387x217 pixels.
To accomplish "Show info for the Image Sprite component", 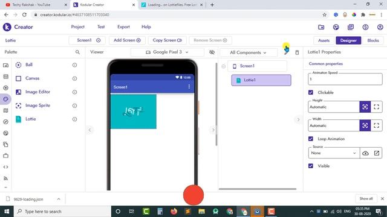I will (74, 105).
